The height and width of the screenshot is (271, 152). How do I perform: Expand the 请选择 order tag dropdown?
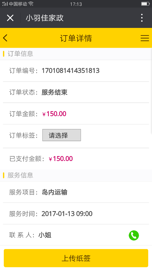click(x=62, y=135)
